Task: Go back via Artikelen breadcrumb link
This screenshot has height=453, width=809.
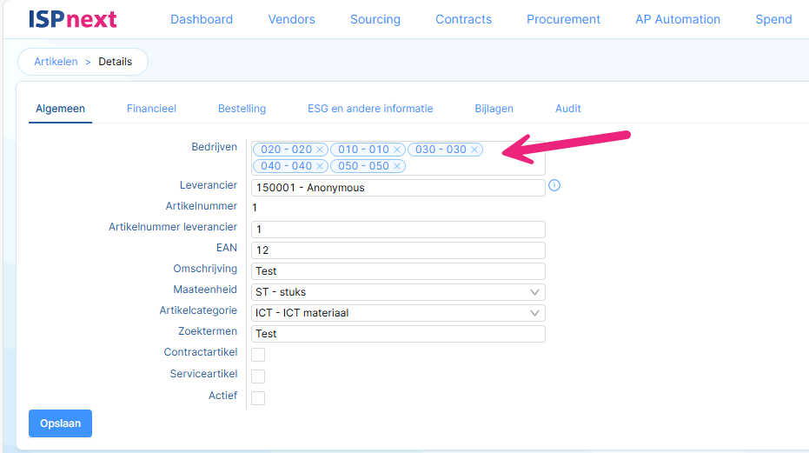Action: pyautogui.click(x=56, y=62)
